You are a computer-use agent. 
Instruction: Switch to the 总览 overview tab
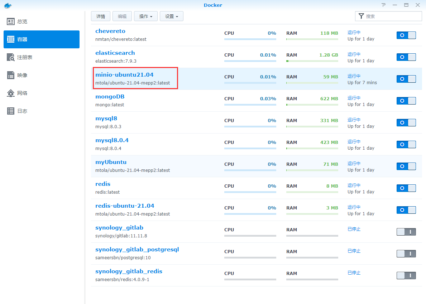click(x=42, y=21)
